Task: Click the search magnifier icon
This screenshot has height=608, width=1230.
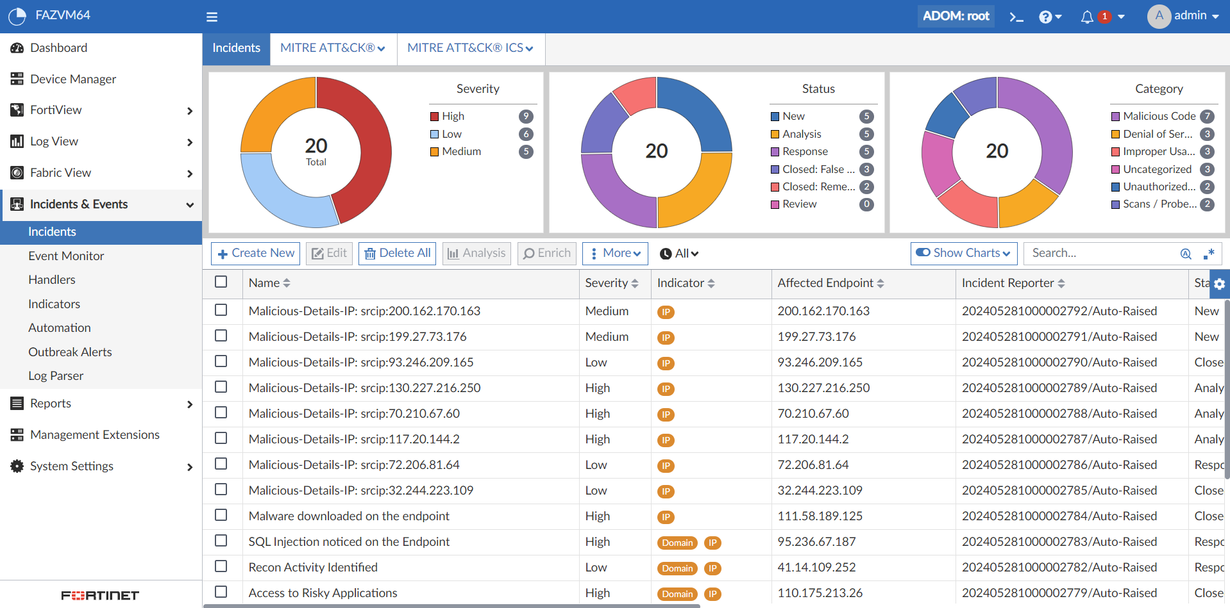Action: pyautogui.click(x=1186, y=254)
